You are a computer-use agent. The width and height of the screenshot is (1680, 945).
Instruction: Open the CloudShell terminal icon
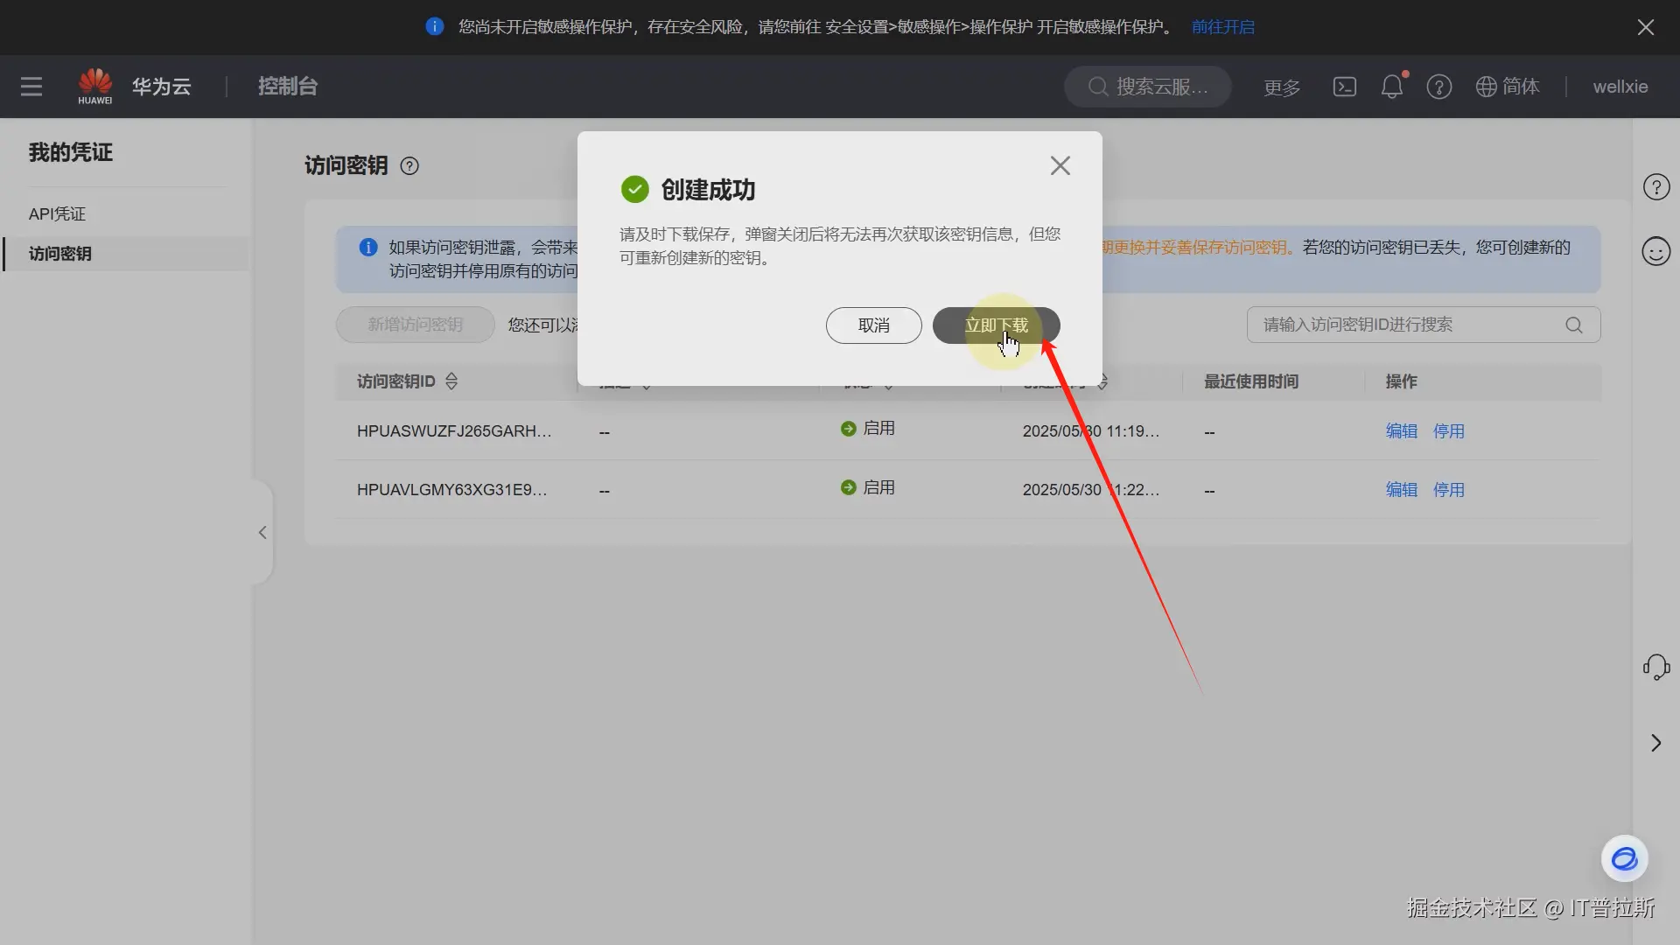point(1344,87)
